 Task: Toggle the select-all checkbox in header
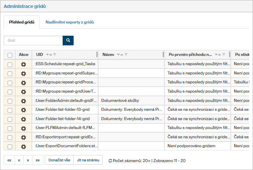pyautogui.click(x=10, y=55)
